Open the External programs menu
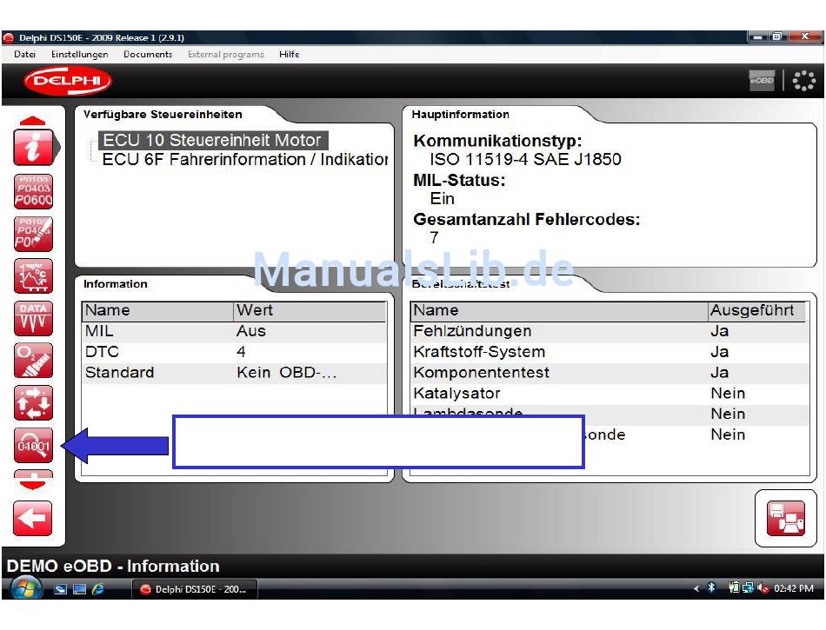Viewport: 826px width, 630px height. pos(226,54)
